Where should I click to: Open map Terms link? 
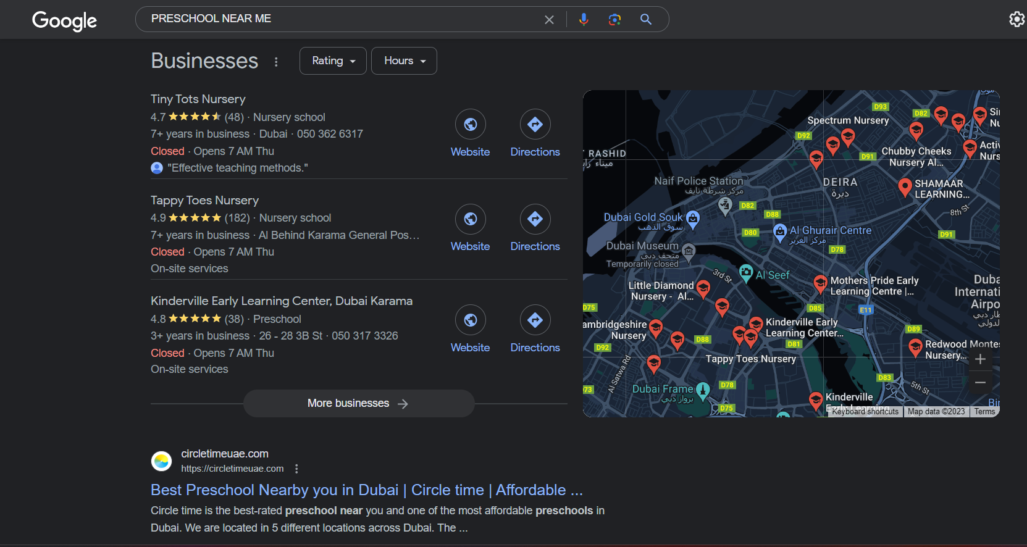point(984,412)
